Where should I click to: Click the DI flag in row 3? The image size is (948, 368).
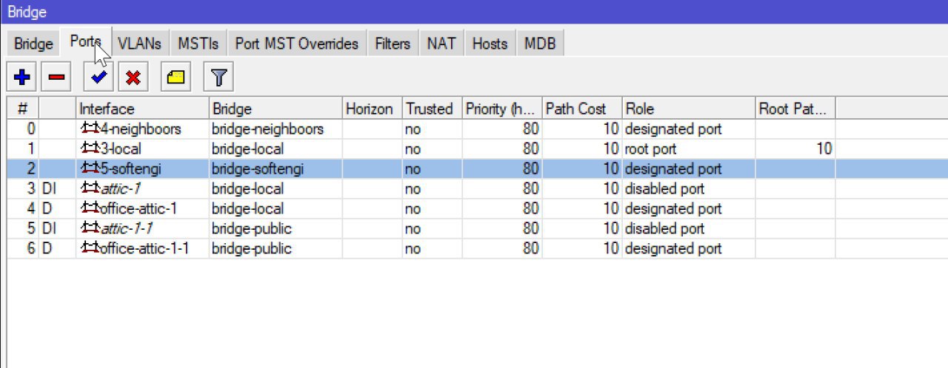[x=49, y=188]
